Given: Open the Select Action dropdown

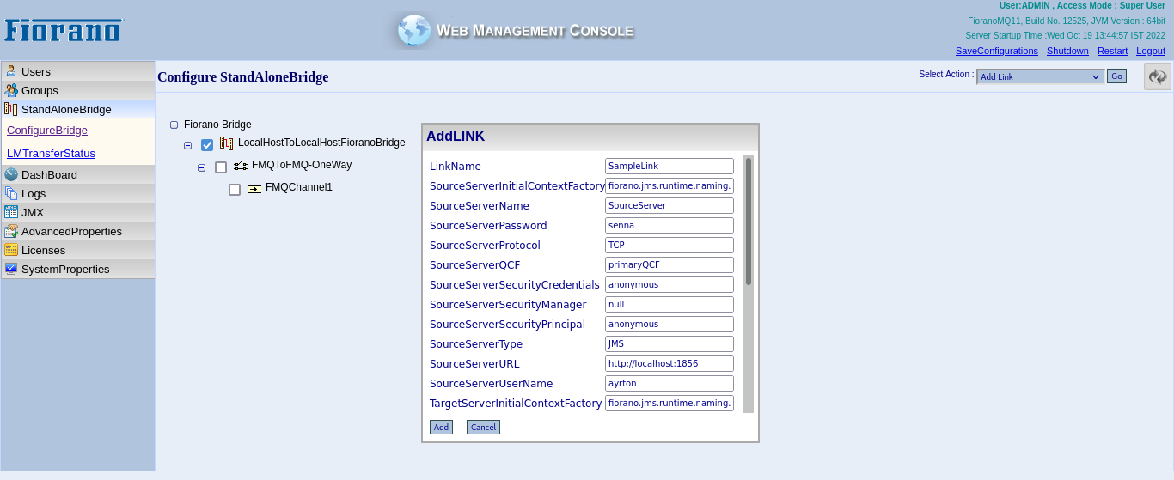Looking at the screenshot, I should tap(1041, 76).
